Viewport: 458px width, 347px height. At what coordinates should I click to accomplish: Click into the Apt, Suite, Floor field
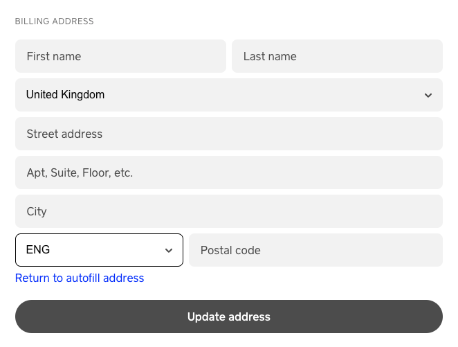228,172
